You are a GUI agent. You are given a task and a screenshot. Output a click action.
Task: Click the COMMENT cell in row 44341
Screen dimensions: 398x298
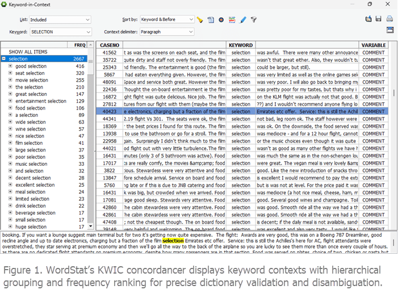click(374, 119)
